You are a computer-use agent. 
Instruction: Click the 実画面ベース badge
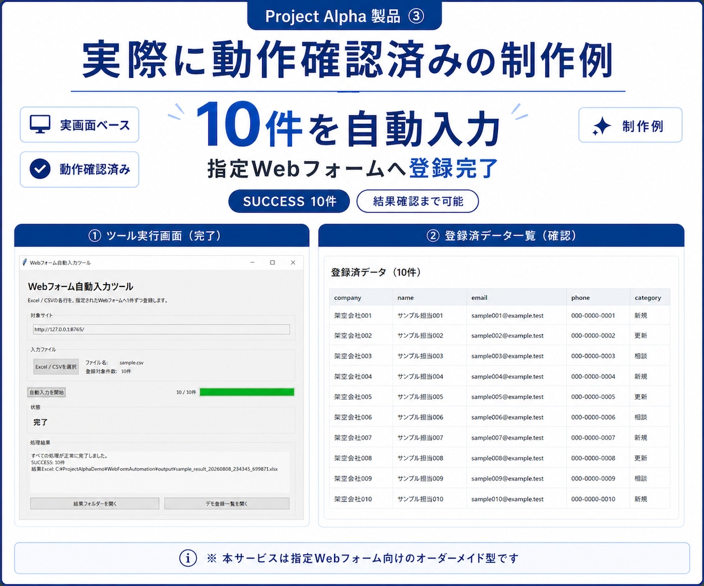[x=80, y=124]
